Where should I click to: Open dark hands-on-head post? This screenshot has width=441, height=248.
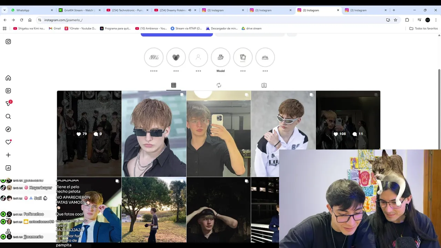click(219, 210)
